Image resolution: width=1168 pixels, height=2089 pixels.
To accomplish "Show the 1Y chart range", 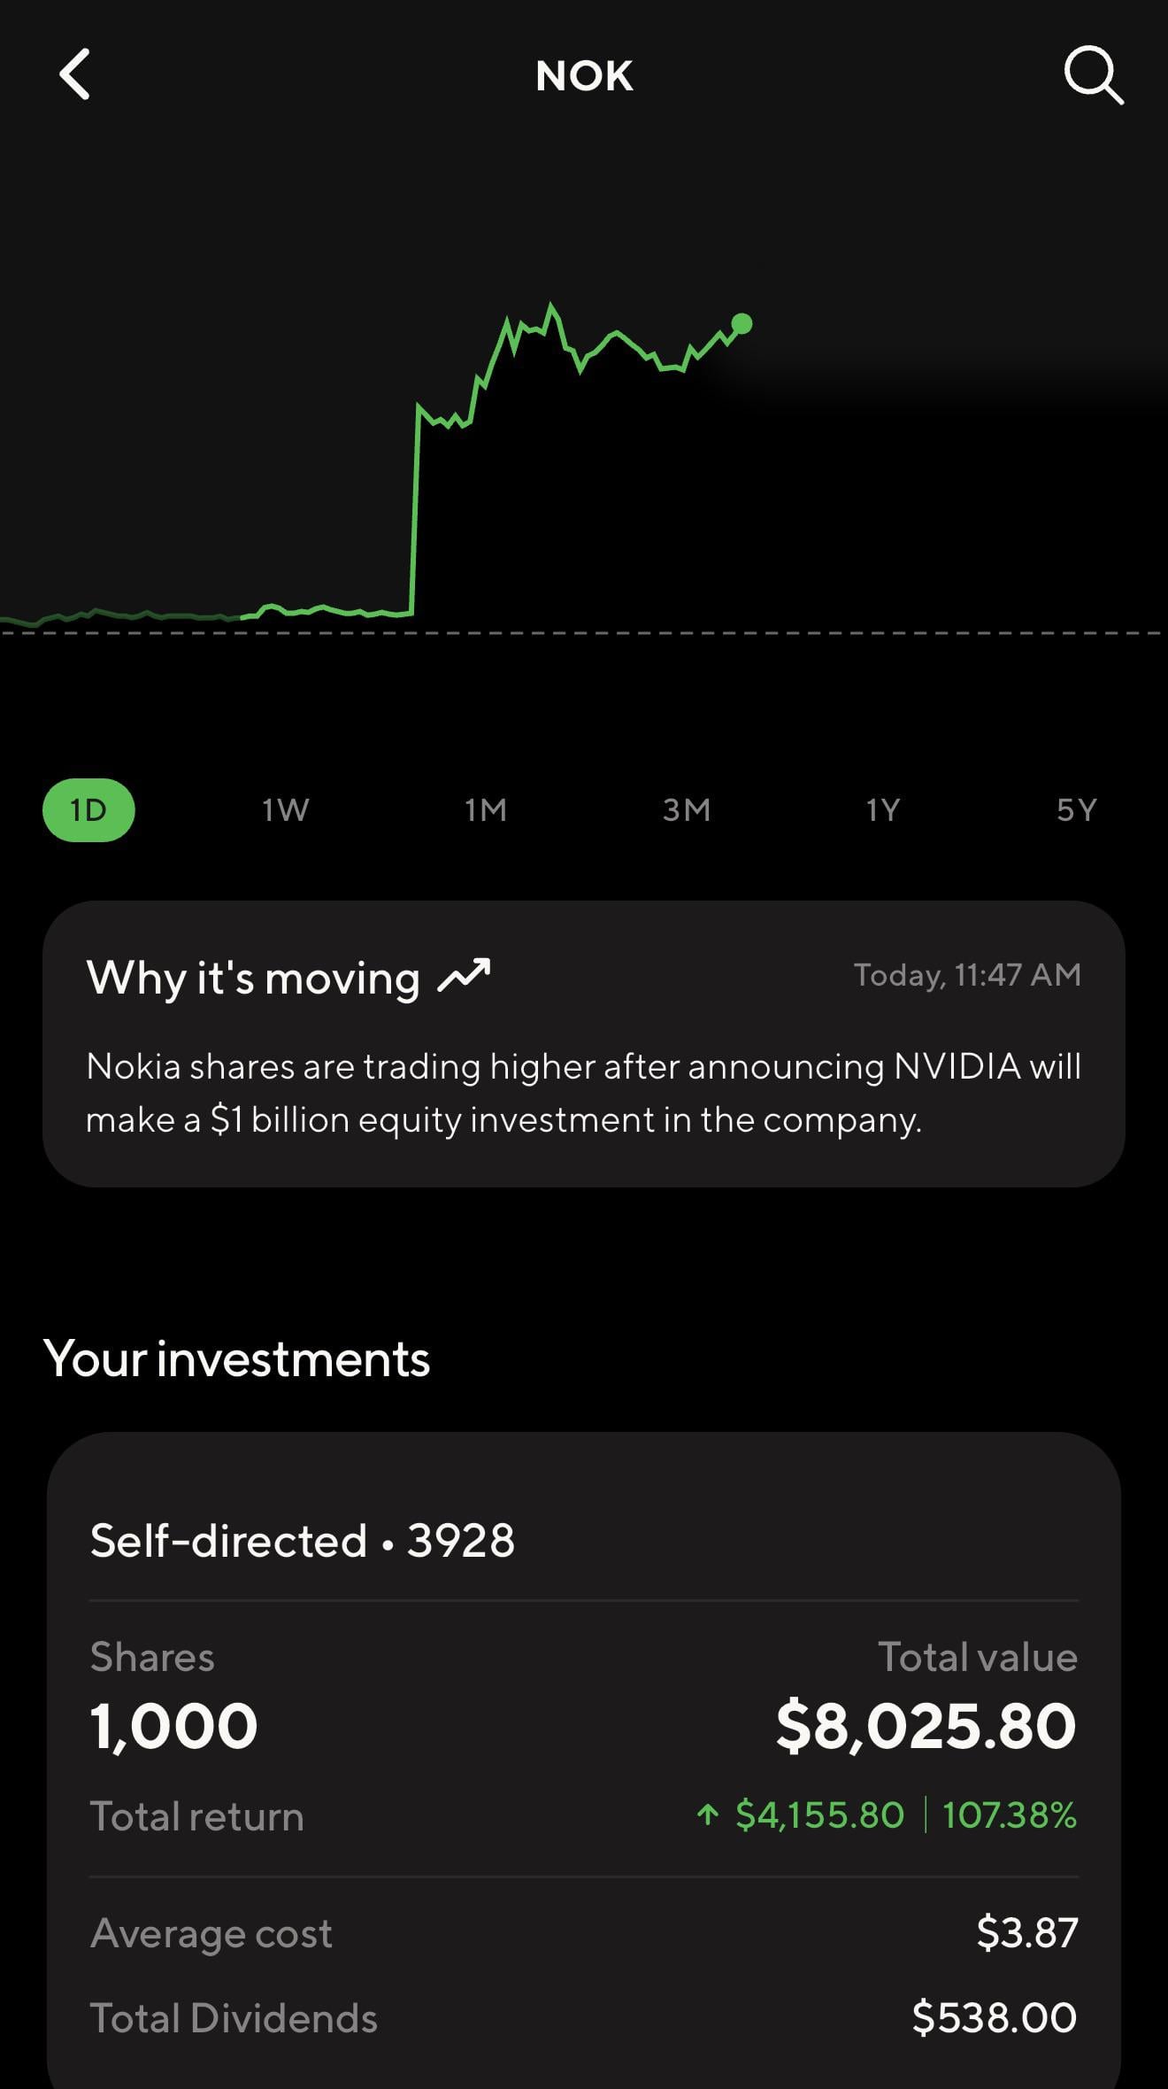I will click(x=882, y=809).
